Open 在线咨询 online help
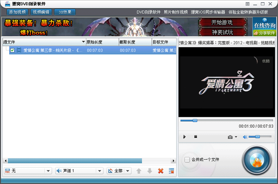 264,24
